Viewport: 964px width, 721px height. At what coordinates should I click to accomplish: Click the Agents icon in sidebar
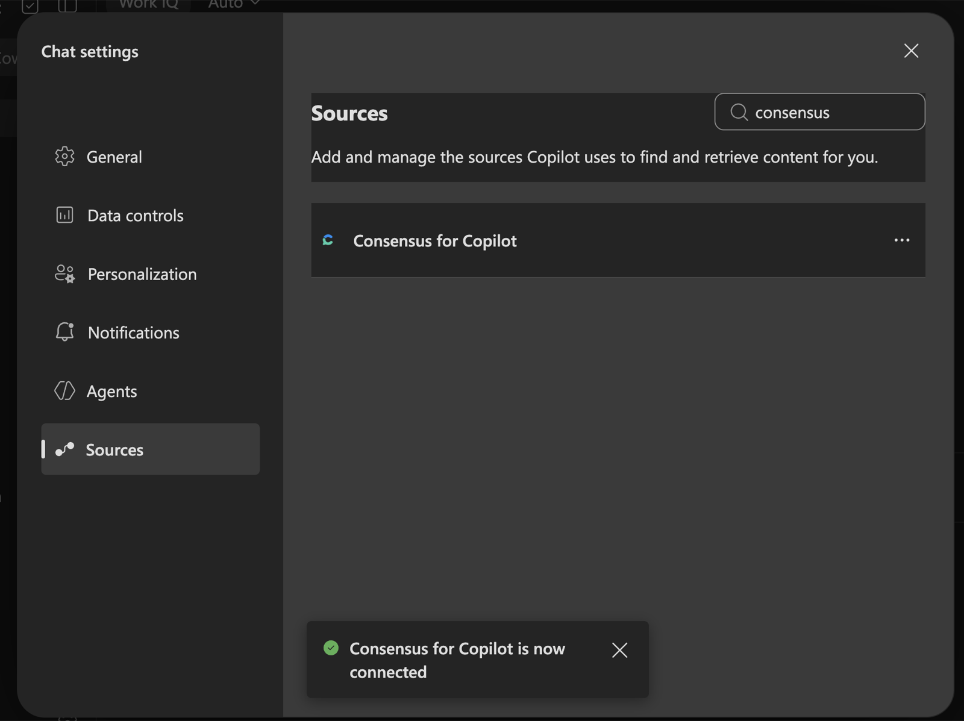(64, 391)
